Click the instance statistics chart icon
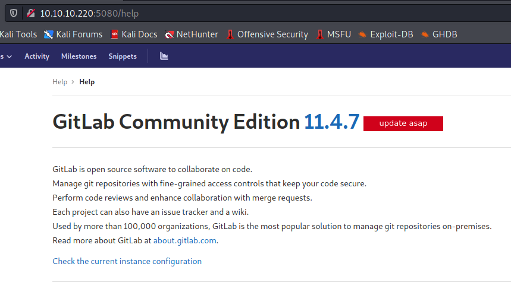 point(164,56)
